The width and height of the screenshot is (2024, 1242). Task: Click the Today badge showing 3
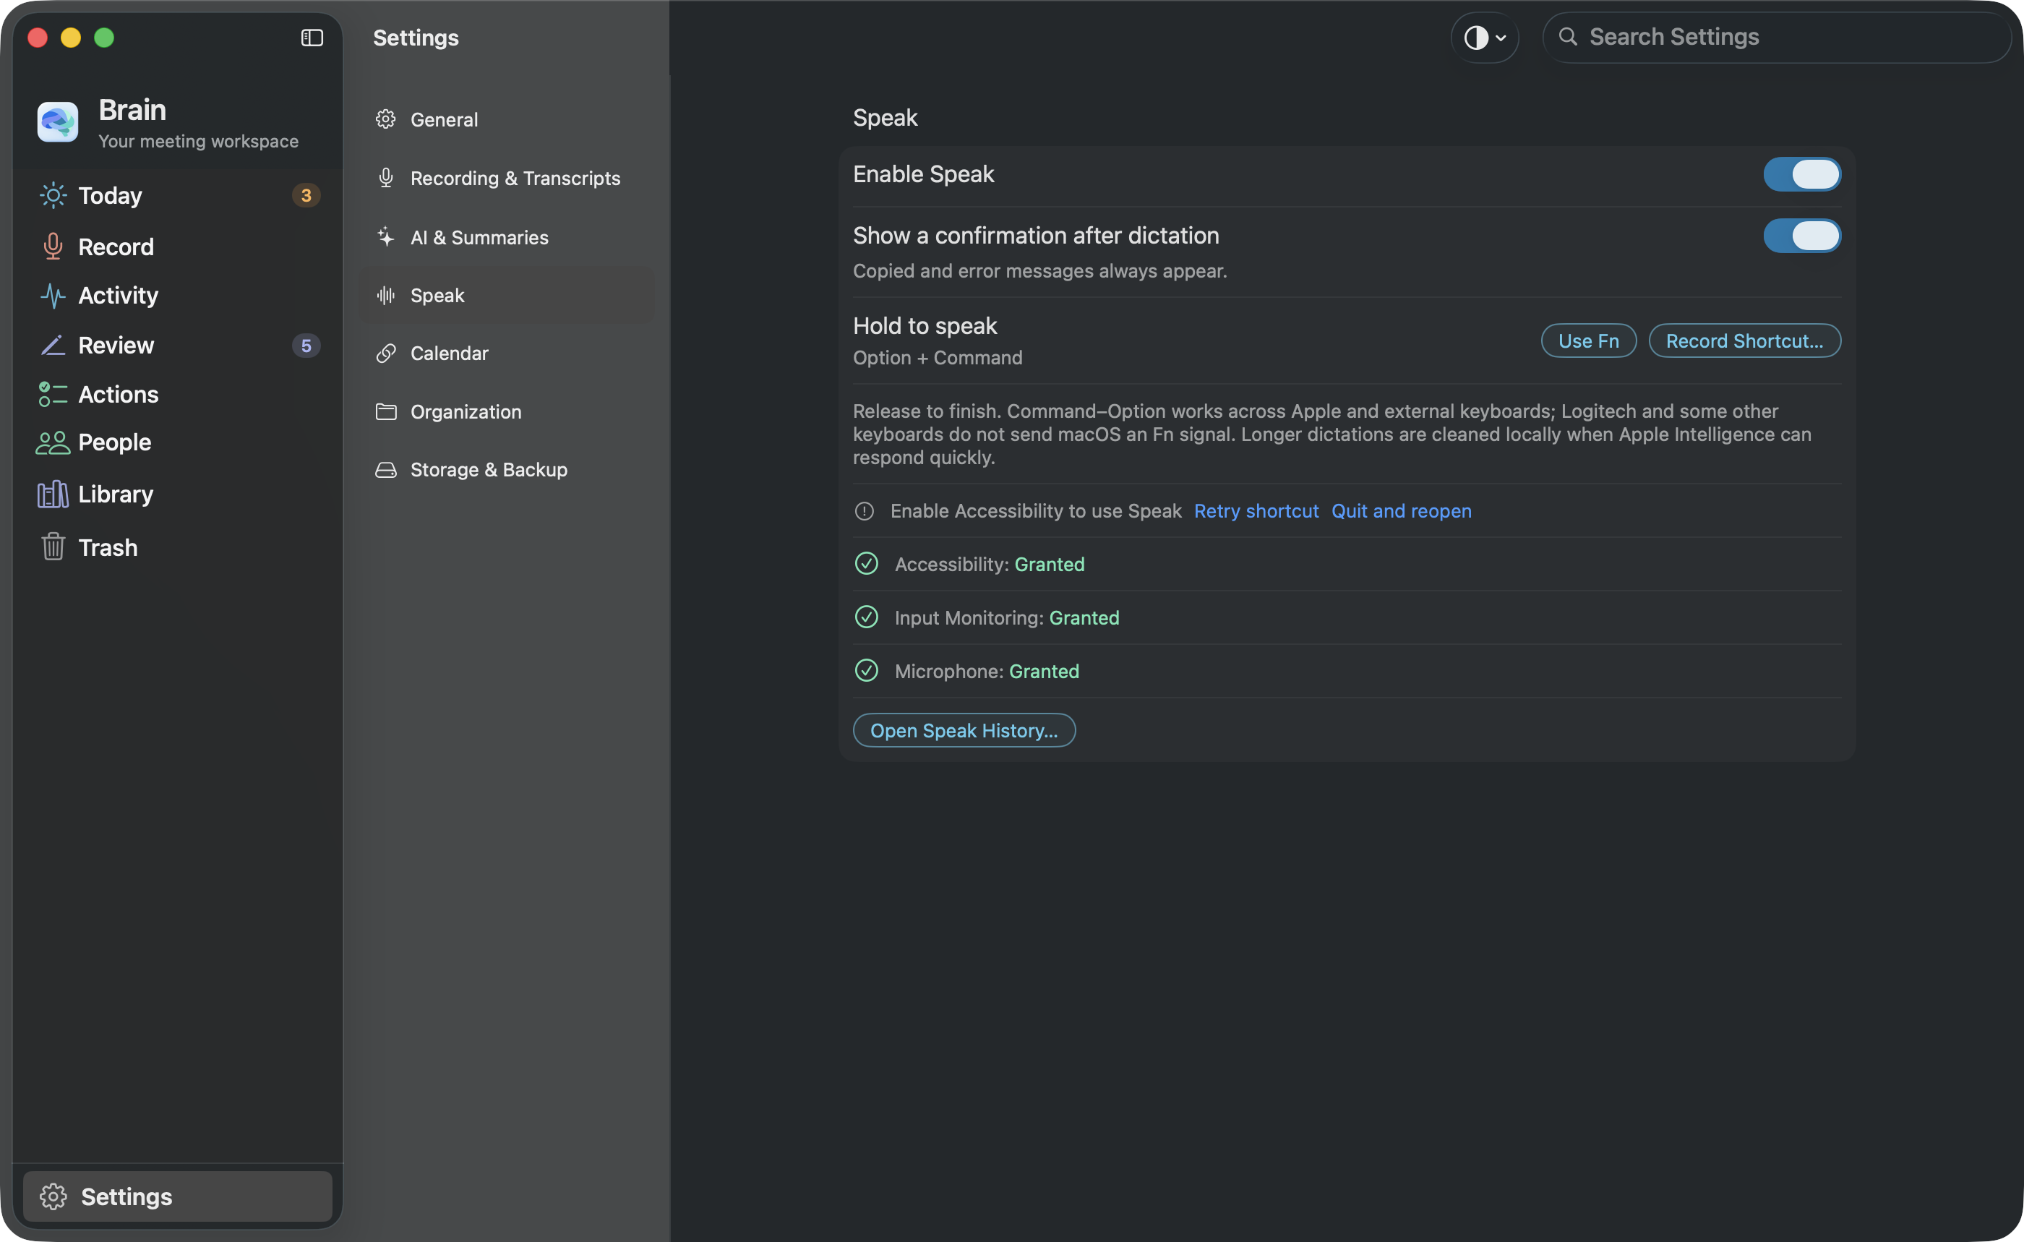[306, 195]
